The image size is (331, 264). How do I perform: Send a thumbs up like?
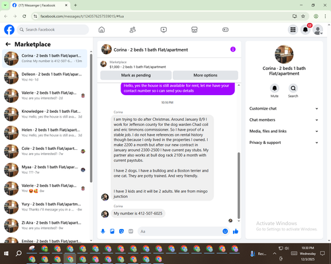tap(236, 231)
